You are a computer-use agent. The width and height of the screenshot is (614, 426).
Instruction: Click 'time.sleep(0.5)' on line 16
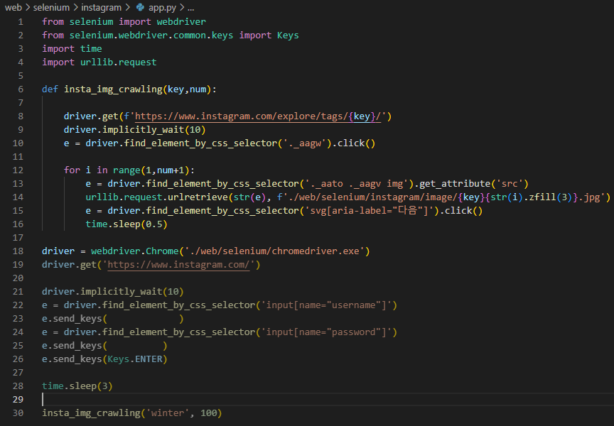click(x=126, y=224)
